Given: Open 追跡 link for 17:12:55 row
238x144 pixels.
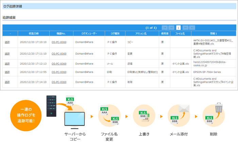Looking at the screenshot, I should [x=7, y=72].
